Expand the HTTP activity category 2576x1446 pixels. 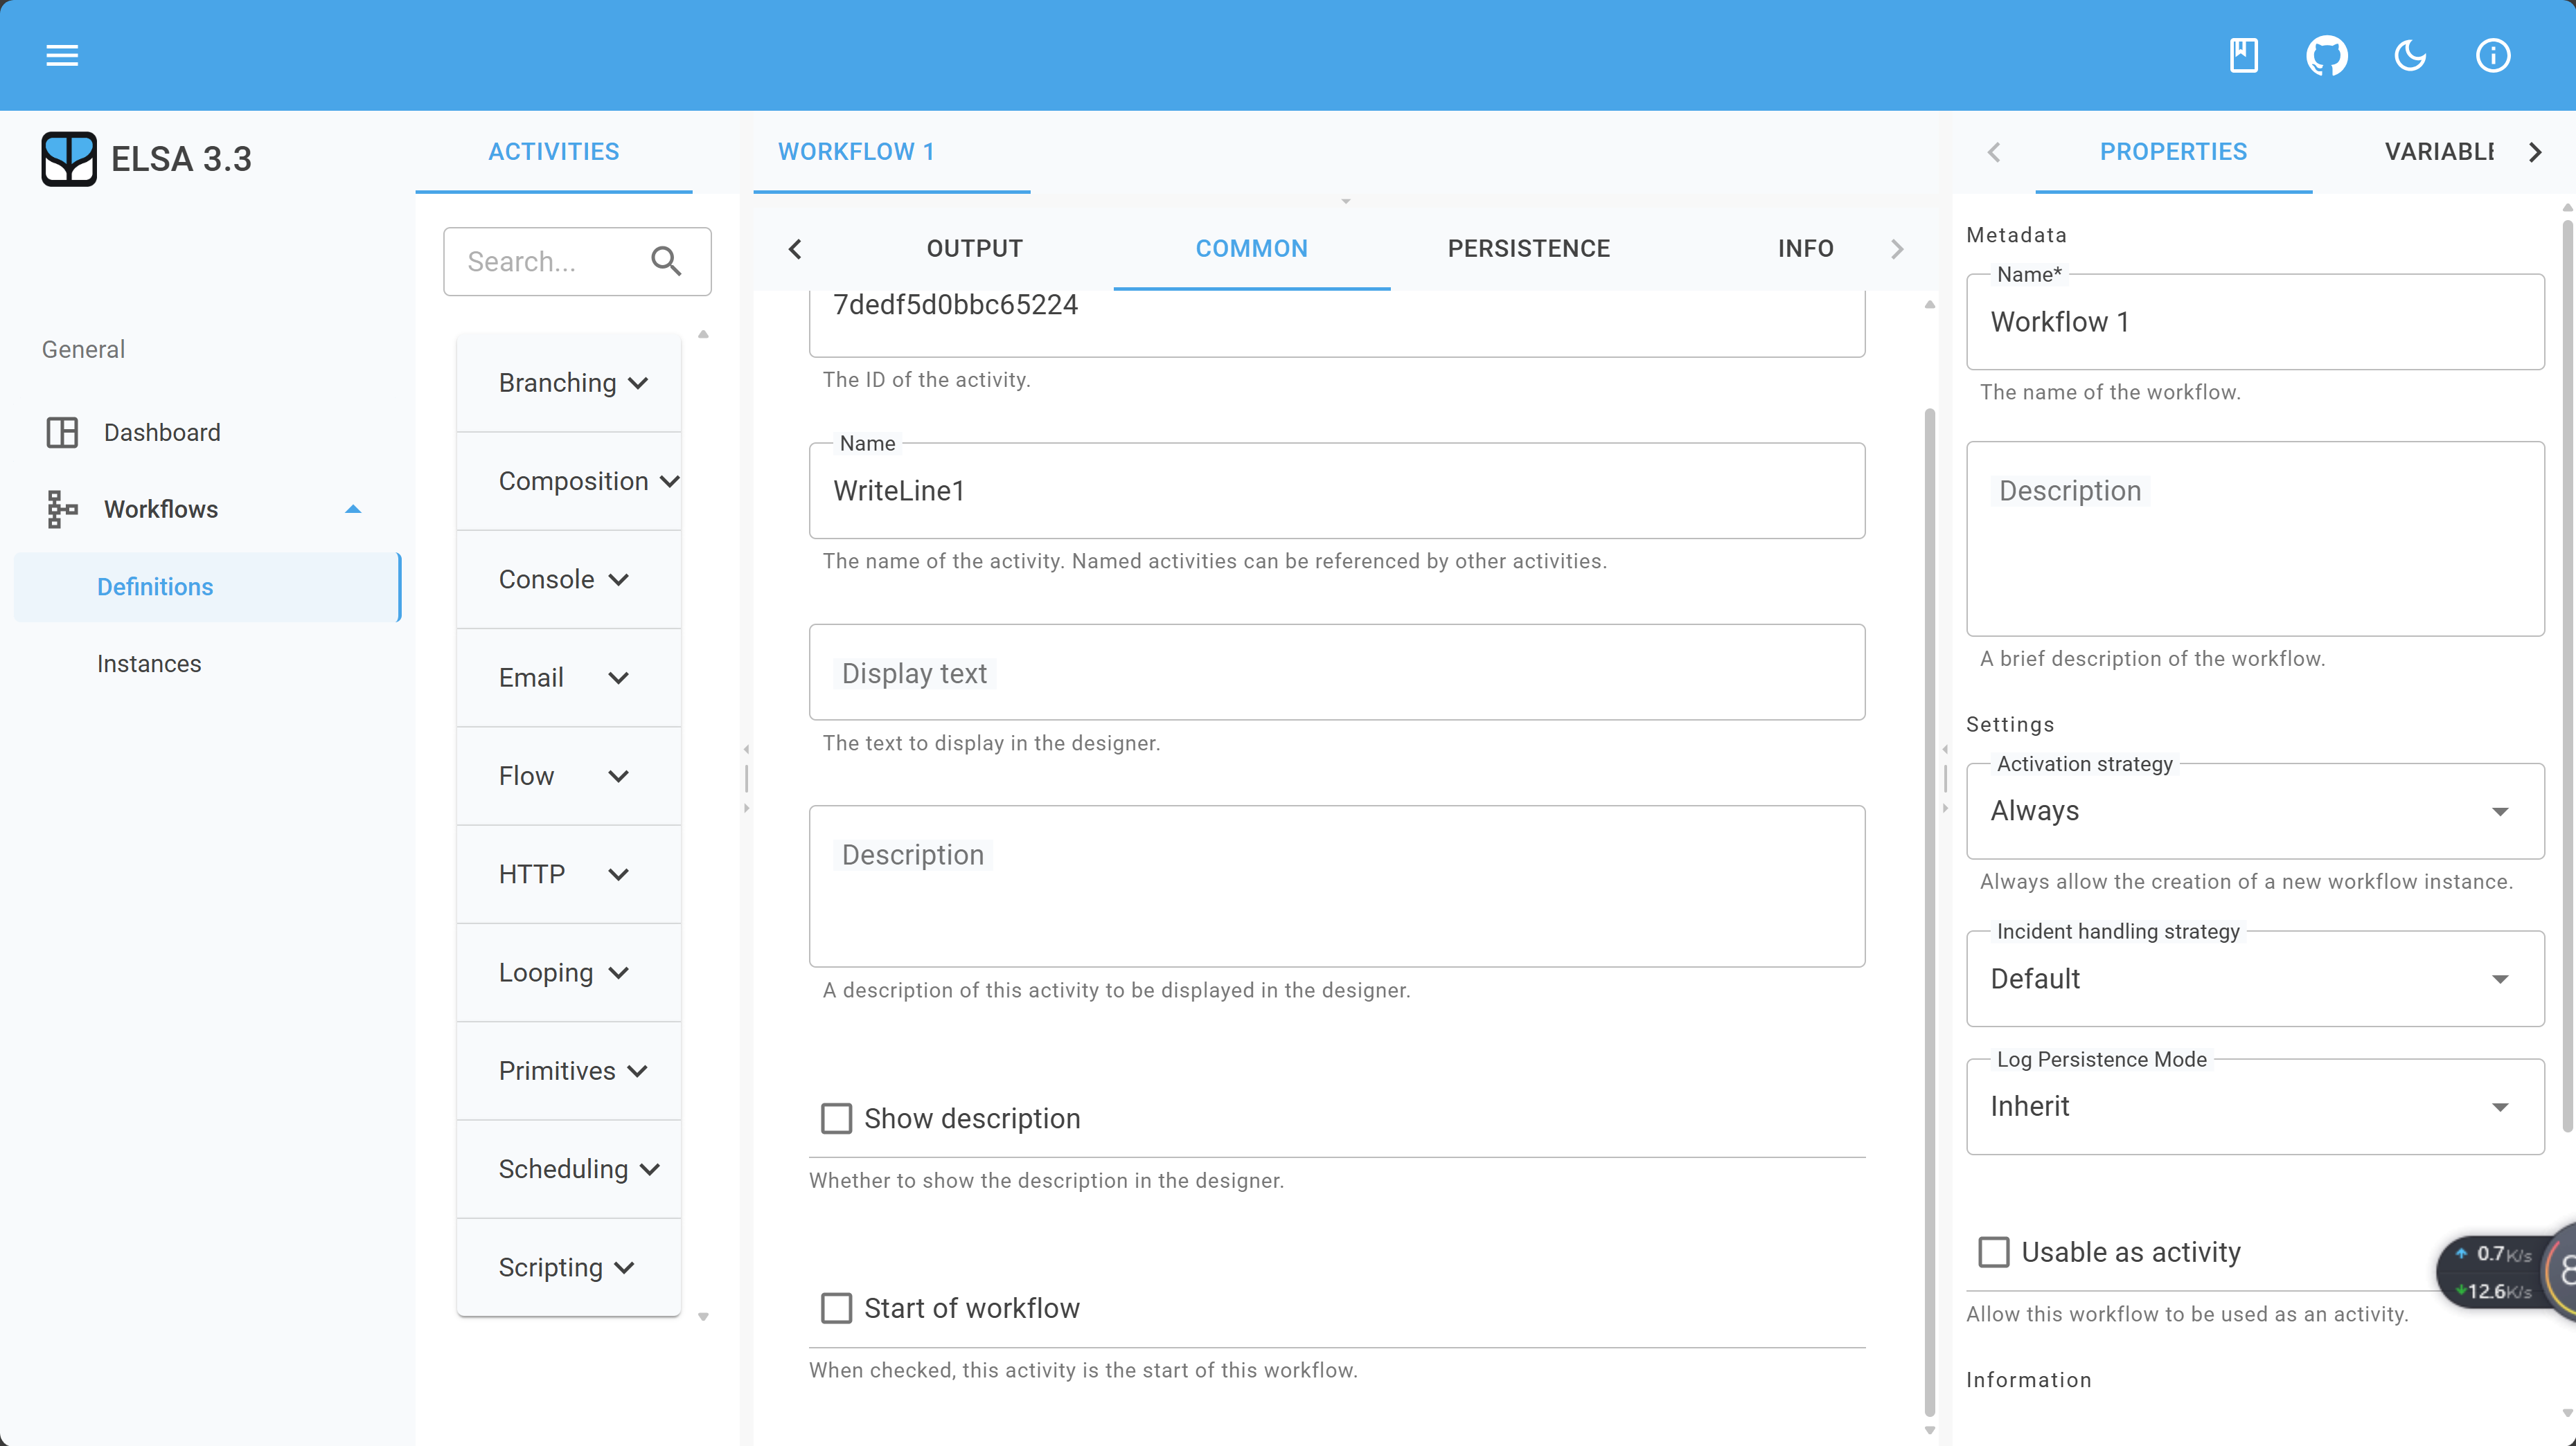[569, 874]
